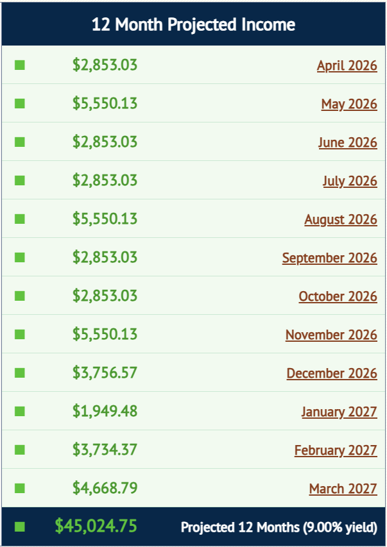Select the green marker beside the $3,756.57 amount
The image size is (387, 547).
click(x=20, y=373)
